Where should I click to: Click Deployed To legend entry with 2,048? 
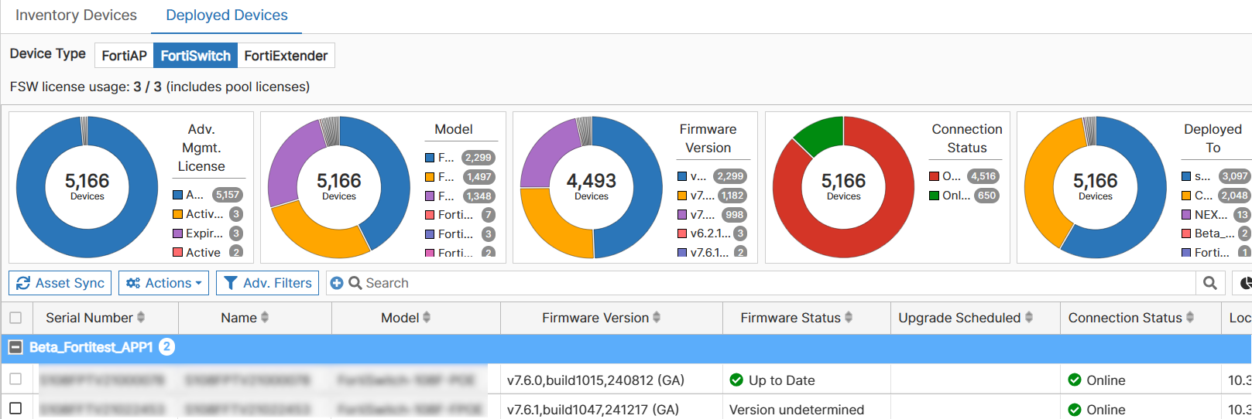tap(1216, 196)
